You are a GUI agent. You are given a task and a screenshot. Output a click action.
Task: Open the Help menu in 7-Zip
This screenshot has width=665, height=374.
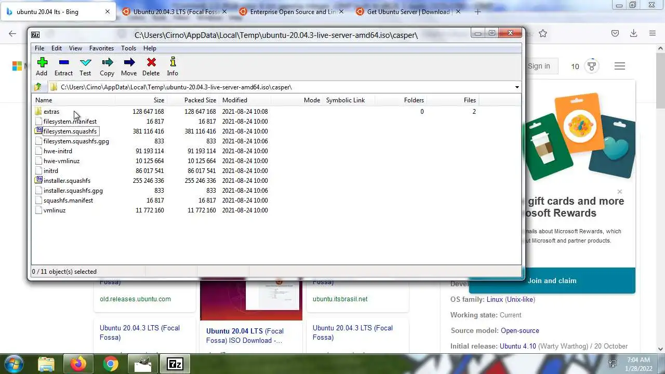(150, 48)
